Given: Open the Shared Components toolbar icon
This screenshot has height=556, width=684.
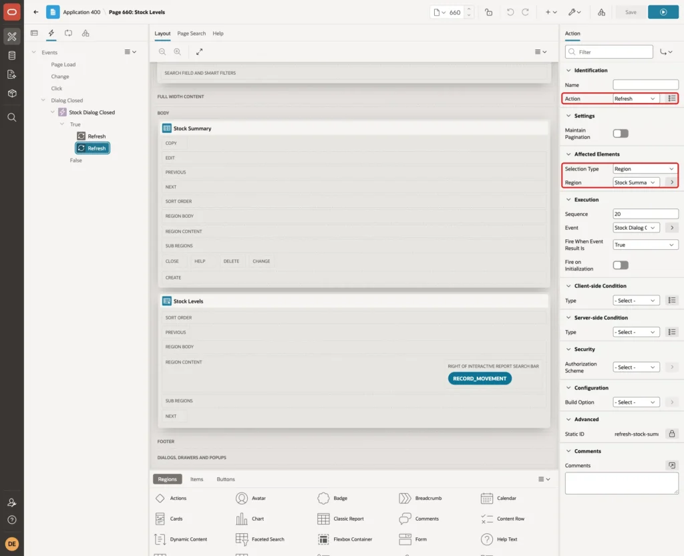Looking at the screenshot, I should point(601,12).
